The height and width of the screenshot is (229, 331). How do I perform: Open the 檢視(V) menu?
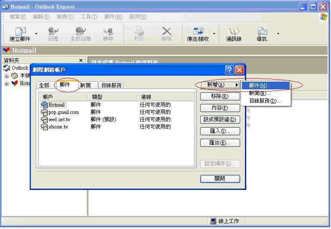(x=65, y=17)
